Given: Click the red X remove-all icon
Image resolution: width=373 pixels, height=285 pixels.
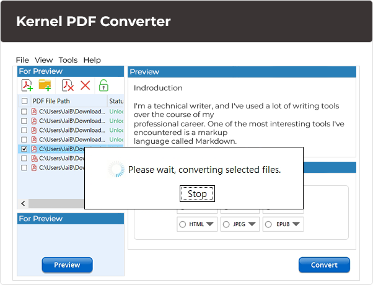Looking at the screenshot, I should point(85,85).
